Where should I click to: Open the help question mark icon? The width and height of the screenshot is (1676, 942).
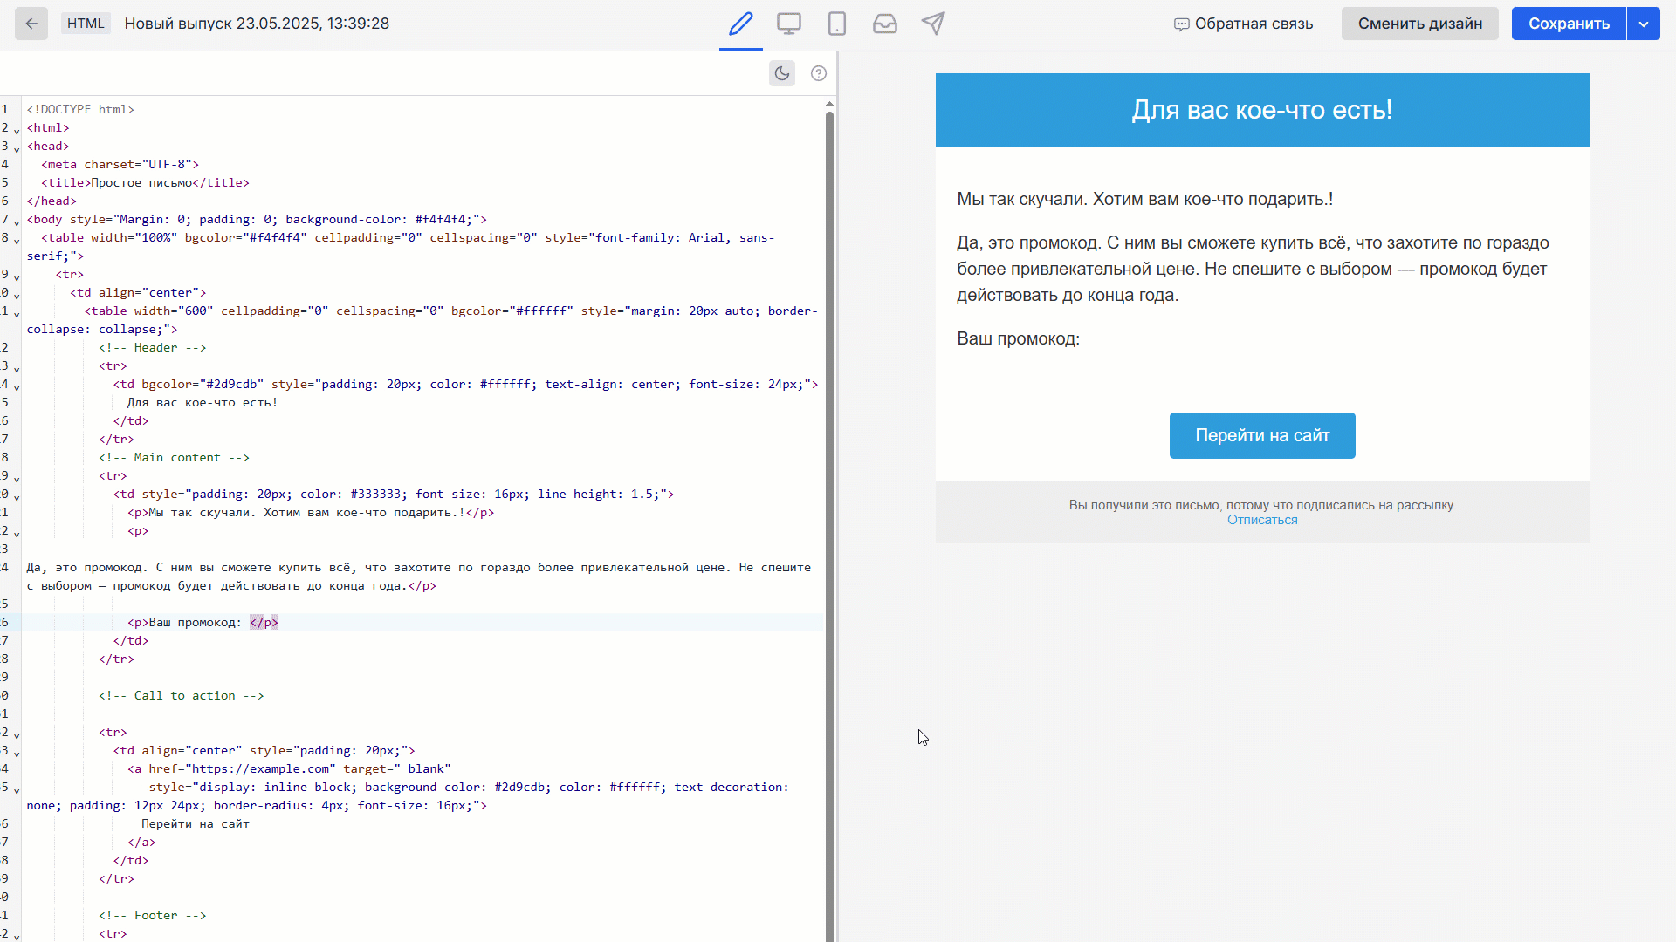[x=818, y=73]
